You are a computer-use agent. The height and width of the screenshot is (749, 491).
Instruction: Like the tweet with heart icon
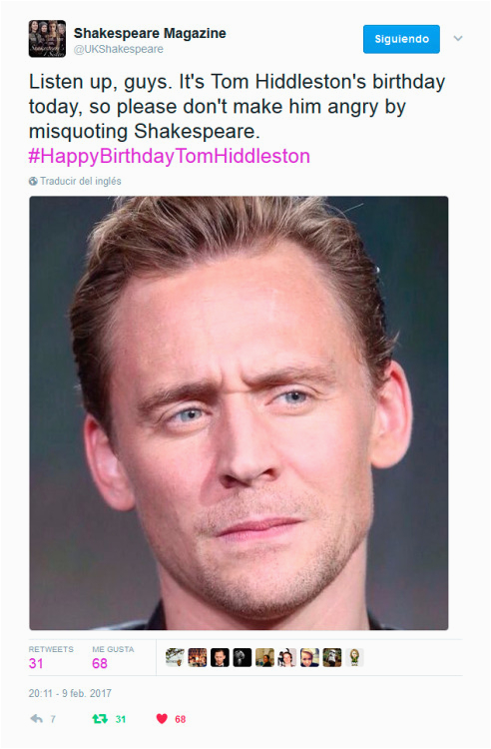point(163,719)
